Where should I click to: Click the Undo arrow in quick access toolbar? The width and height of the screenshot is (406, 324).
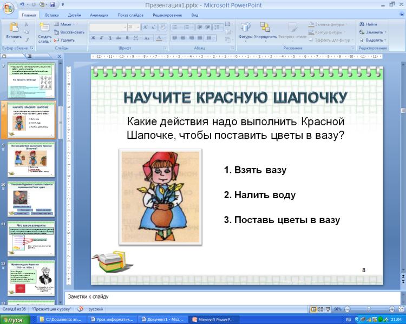[x=22, y=5]
